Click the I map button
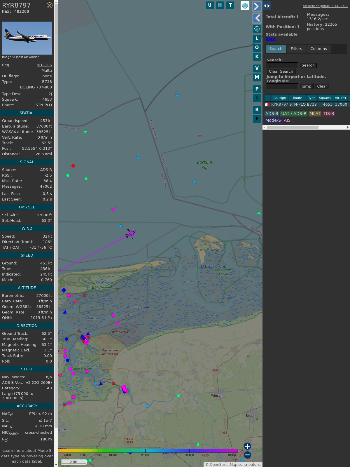This screenshot has width=350, height=467. 257,98
